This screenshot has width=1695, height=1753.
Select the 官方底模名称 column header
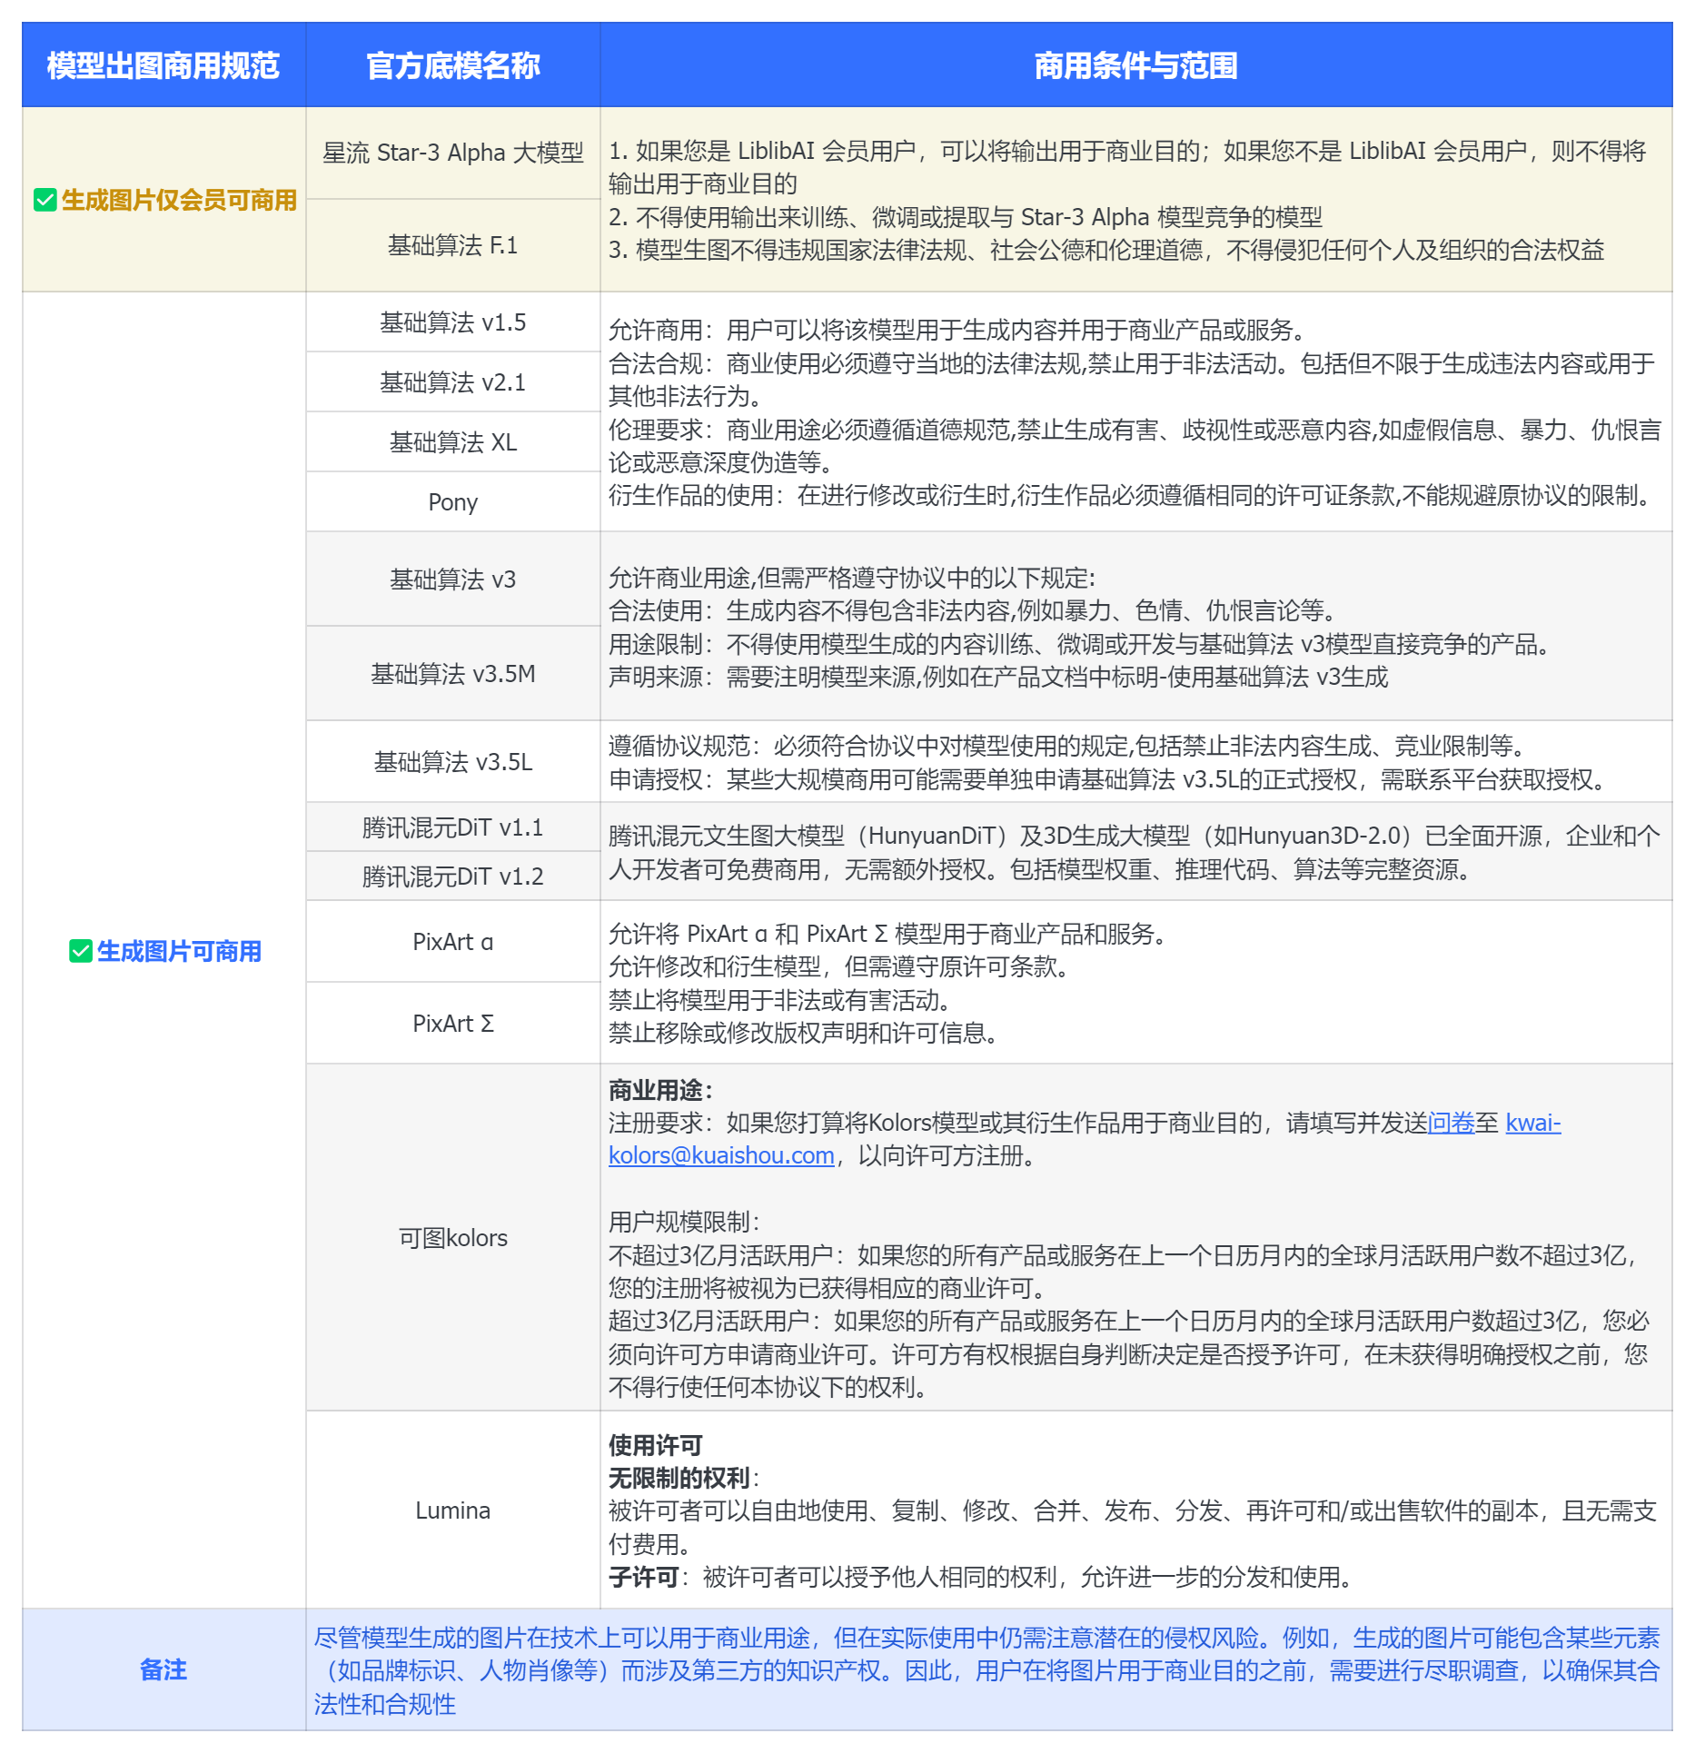452,65
